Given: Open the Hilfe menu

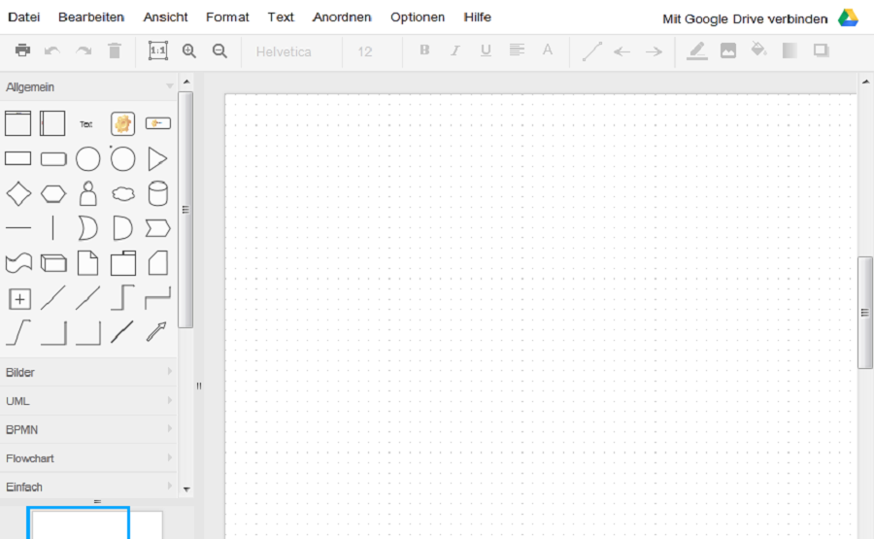Looking at the screenshot, I should point(477,17).
